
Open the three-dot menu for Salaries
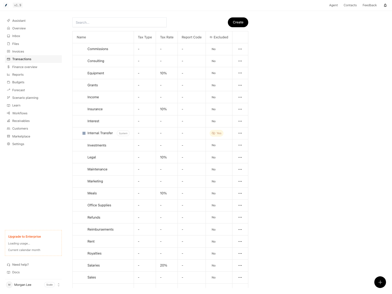240,265
